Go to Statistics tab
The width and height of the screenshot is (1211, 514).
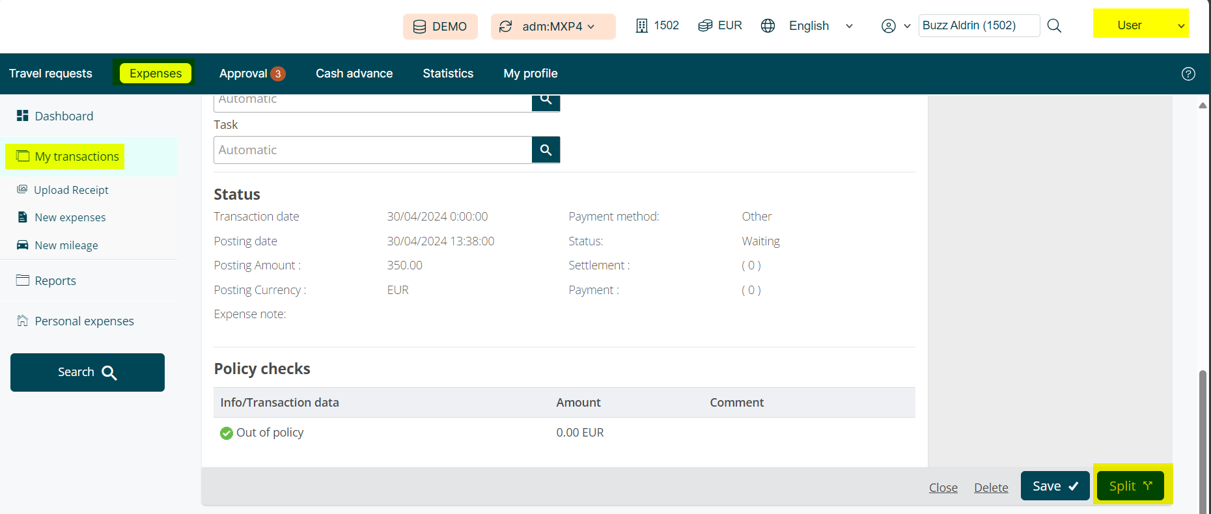448,74
